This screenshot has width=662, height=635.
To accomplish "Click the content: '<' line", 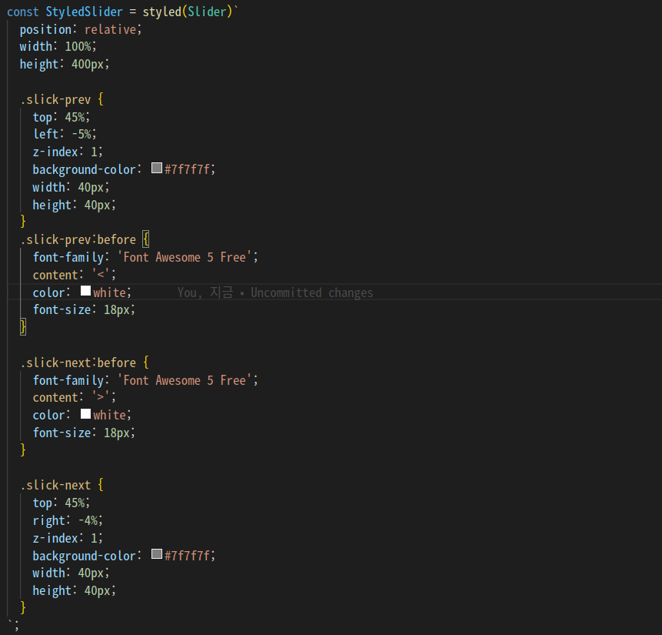I will tap(75, 275).
